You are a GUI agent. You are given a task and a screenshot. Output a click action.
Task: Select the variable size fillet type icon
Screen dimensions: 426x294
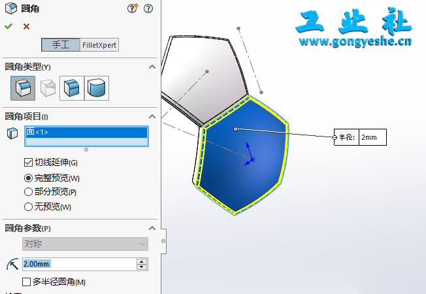tap(48, 88)
